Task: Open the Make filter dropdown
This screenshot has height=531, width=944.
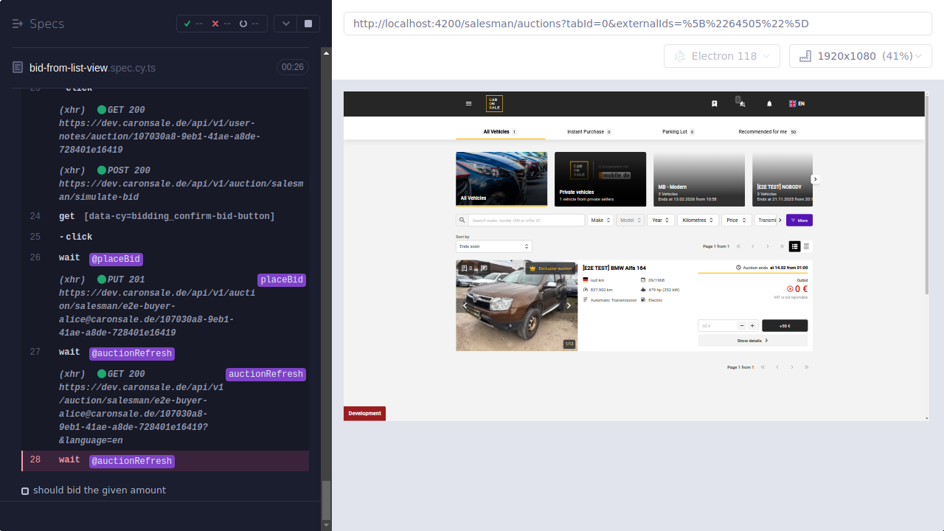Action: tap(600, 219)
